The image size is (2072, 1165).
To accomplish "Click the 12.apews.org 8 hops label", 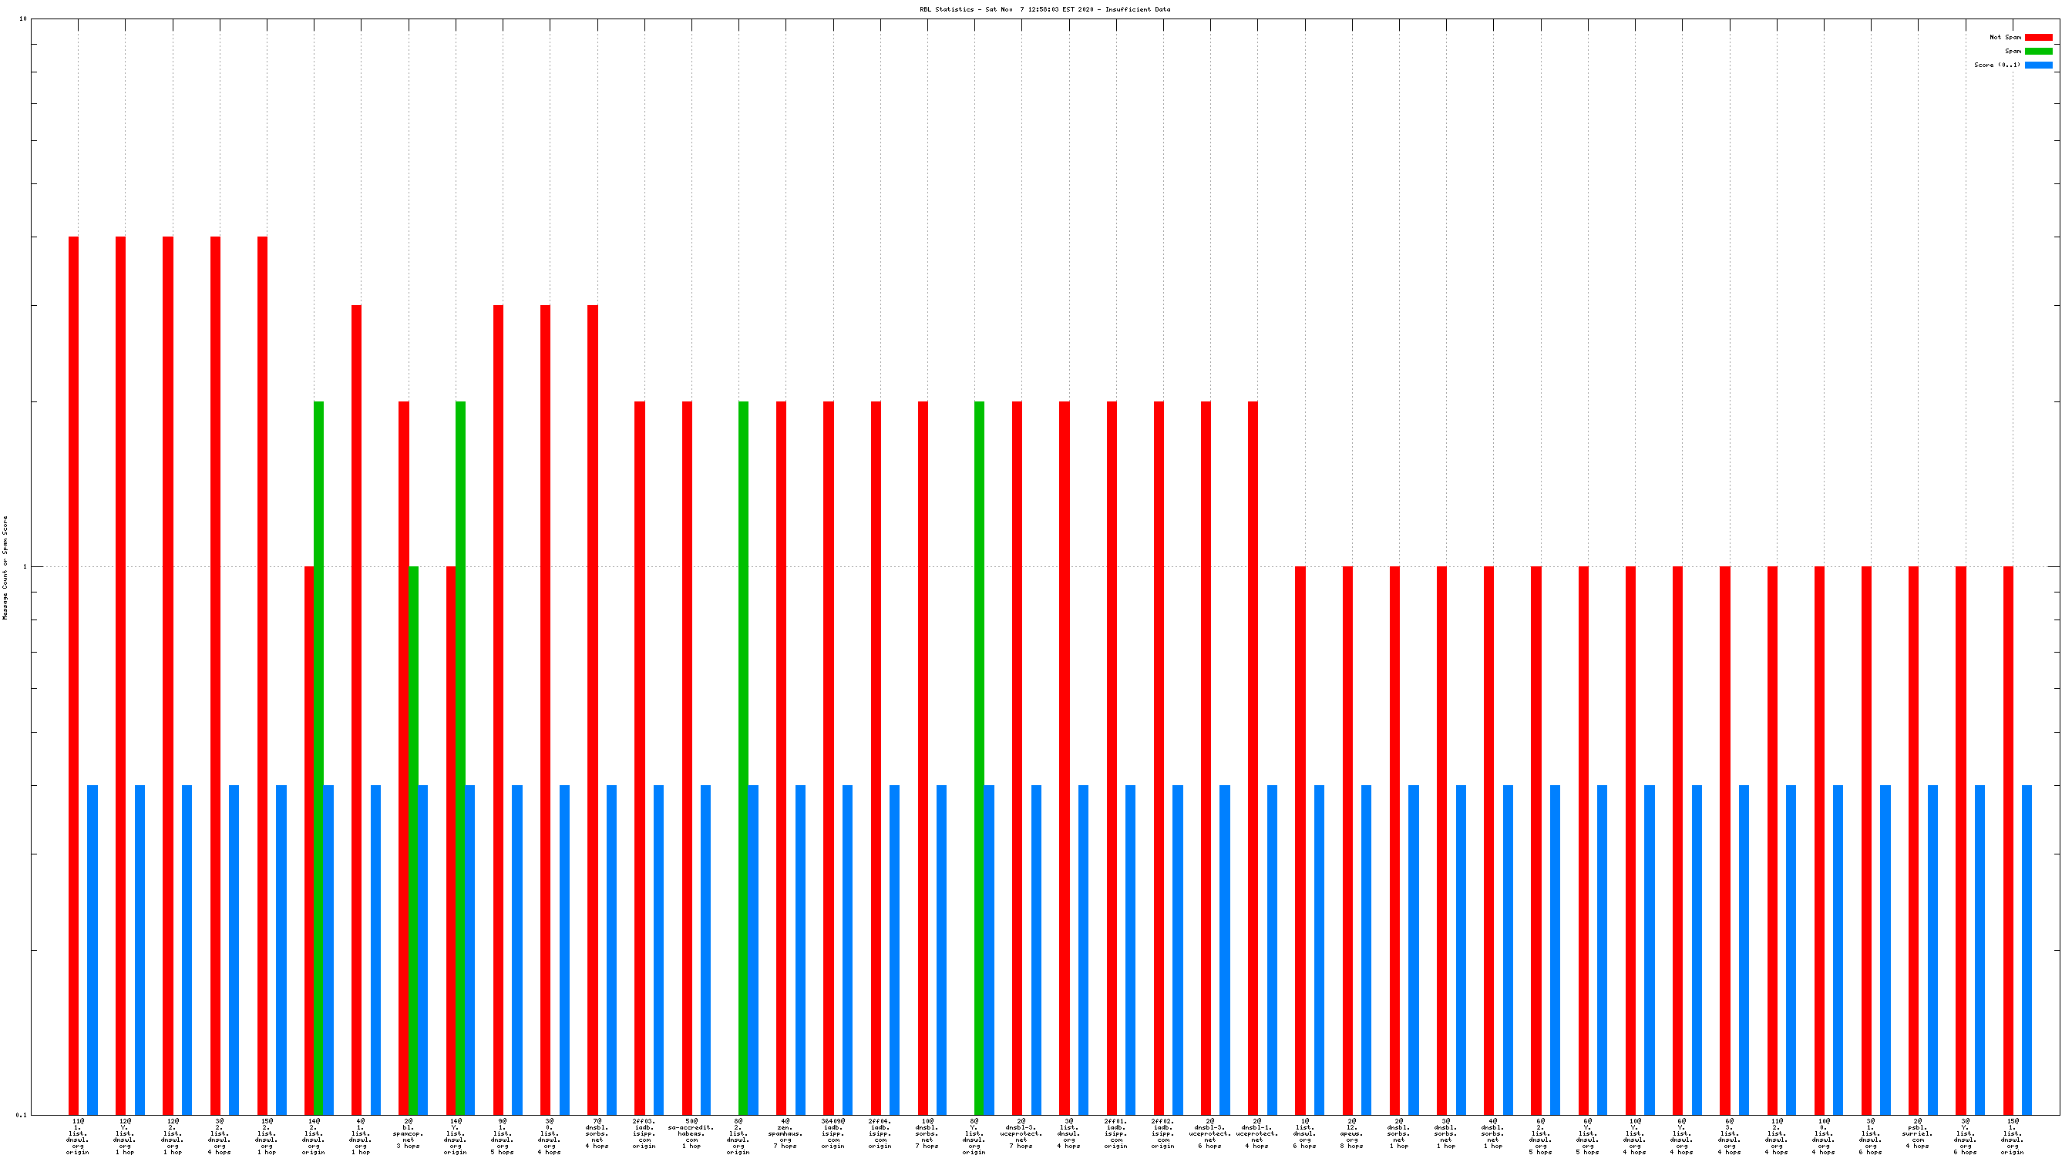I will point(1351,1133).
